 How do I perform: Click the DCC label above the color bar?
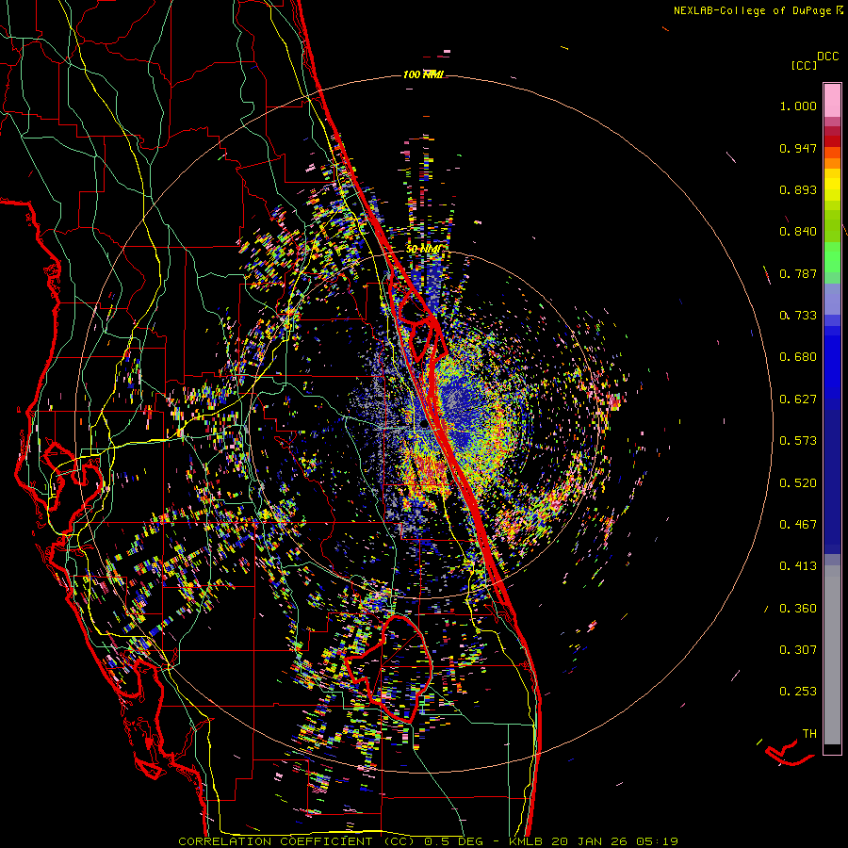827,57
